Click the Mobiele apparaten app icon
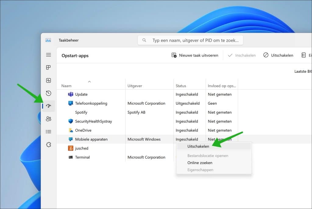This screenshot has width=312, height=209. click(x=71, y=139)
